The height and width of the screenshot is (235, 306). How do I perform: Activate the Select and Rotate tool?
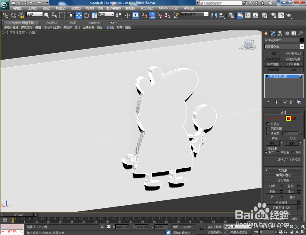point(86,15)
